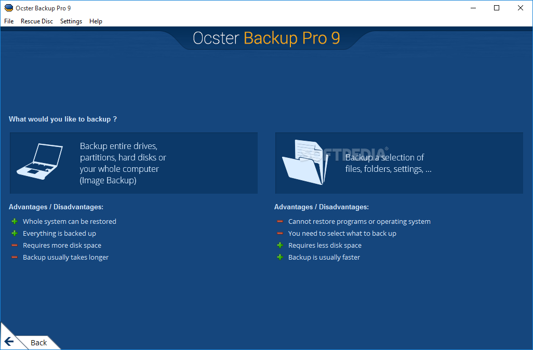
Task: Click minus icon beside Backup usually takes longer
Action: coord(15,257)
